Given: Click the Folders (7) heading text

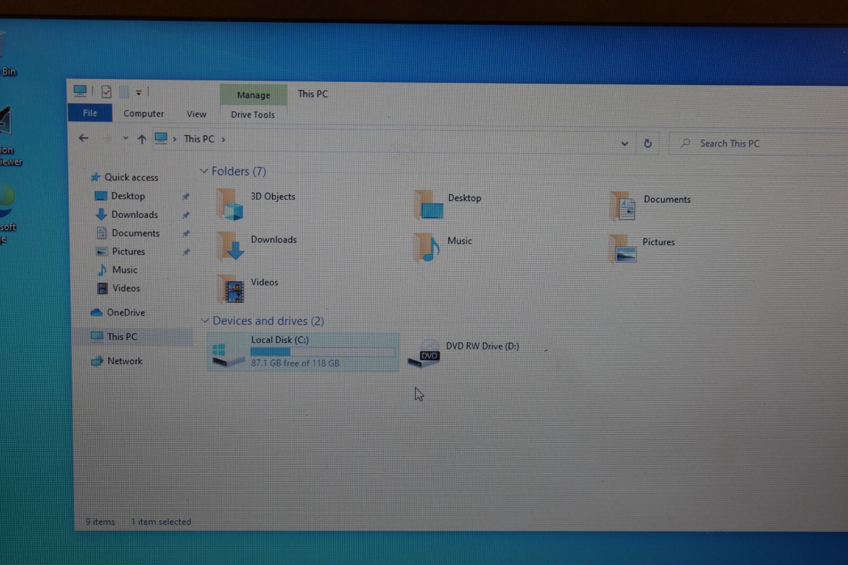Looking at the screenshot, I should 238,171.
